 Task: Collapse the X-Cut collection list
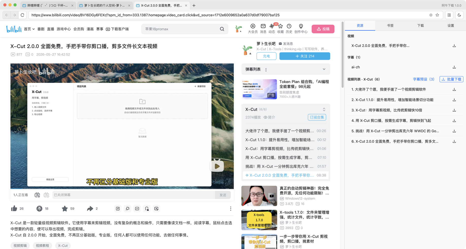pyautogui.click(x=324, y=109)
